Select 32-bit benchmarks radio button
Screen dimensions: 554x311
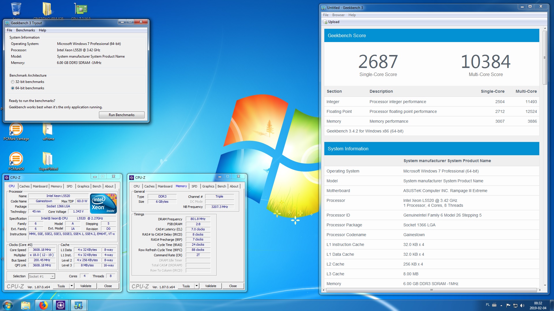pos(13,82)
